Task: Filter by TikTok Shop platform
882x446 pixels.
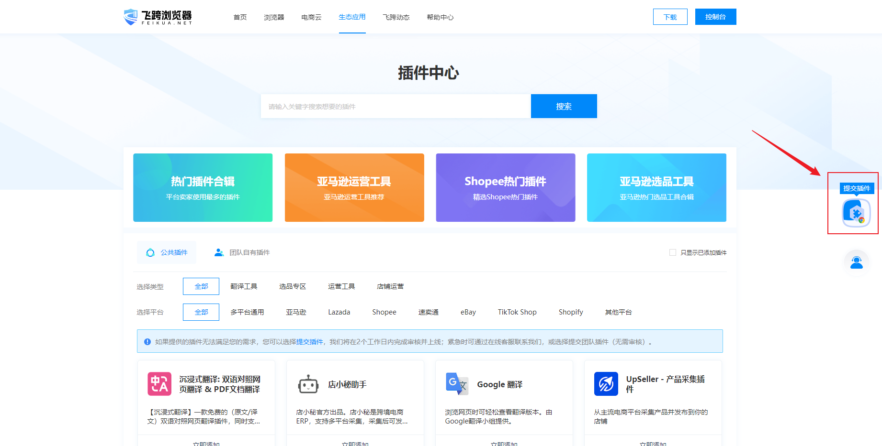Action: (517, 312)
